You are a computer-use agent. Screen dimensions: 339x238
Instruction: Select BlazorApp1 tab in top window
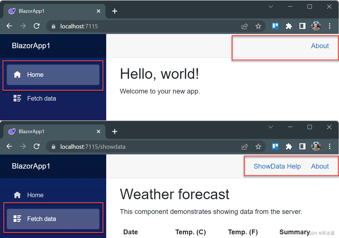click(x=54, y=11)
